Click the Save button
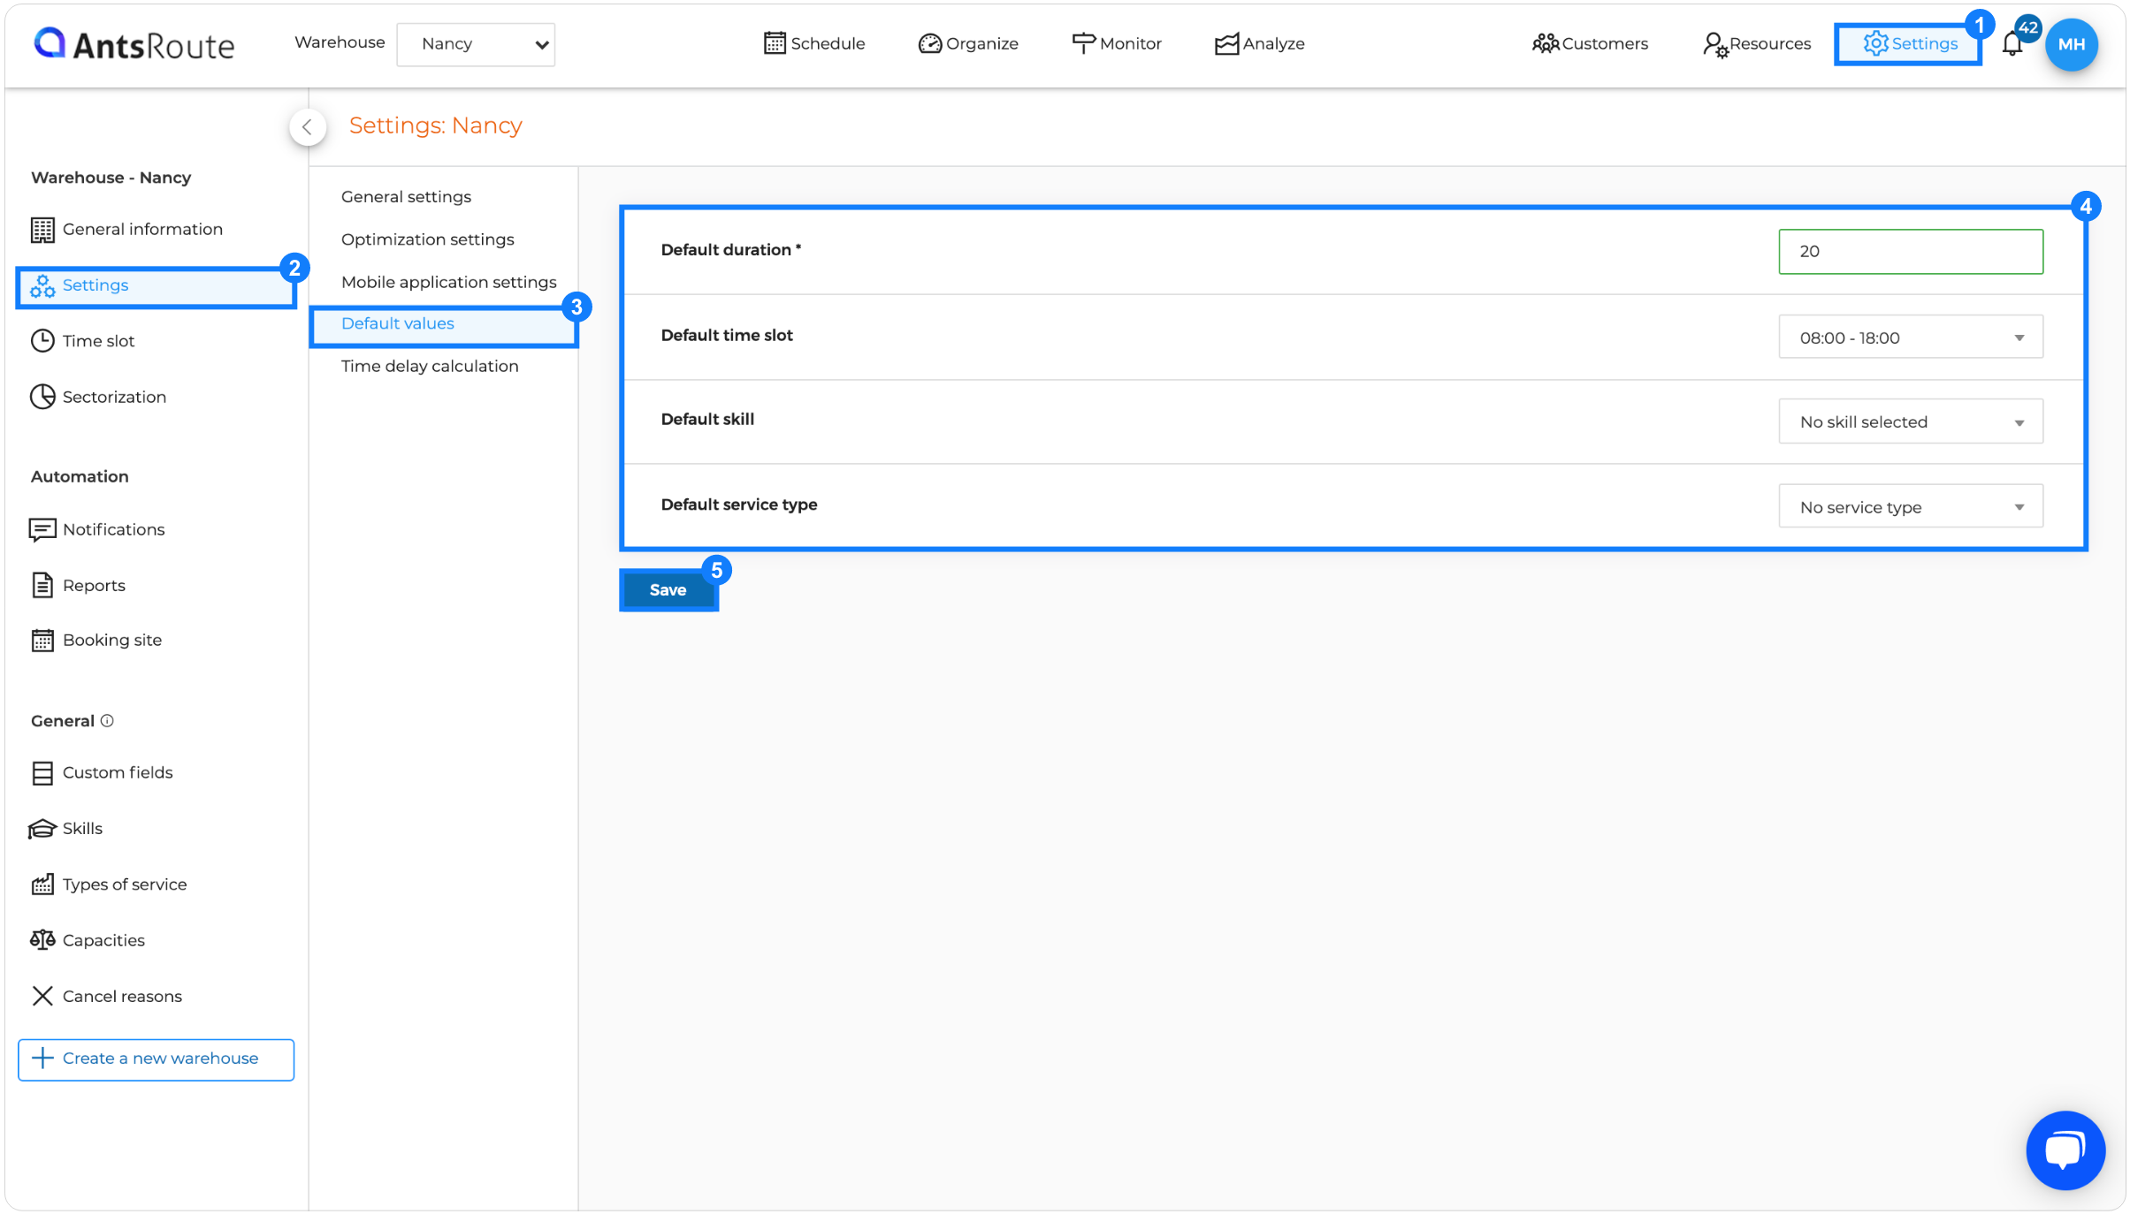2130x1214 pixels. point(668,589)
